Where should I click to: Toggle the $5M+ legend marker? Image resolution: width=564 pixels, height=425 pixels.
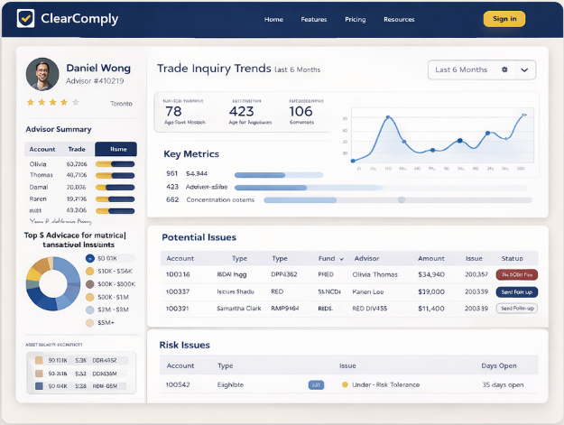coord(89,322)
